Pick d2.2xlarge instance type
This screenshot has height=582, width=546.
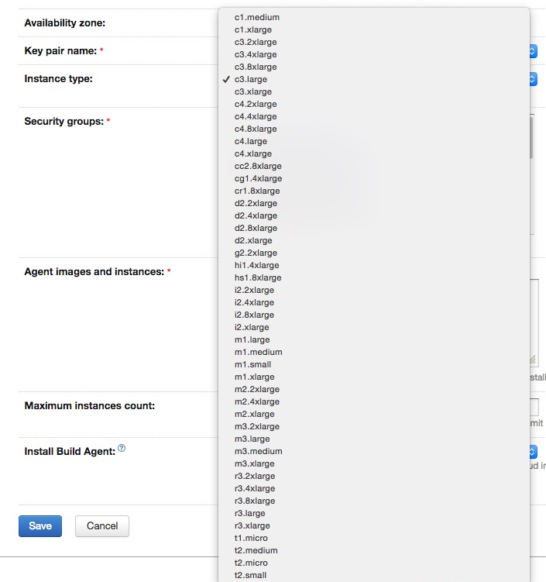[374, 203]
